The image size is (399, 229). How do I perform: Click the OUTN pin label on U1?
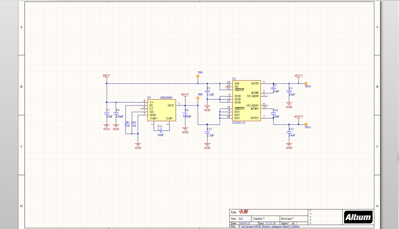click(254, 118)
